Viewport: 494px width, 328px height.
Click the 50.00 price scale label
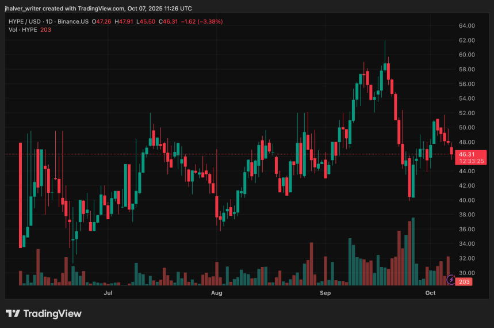click(x=466, y=127)
